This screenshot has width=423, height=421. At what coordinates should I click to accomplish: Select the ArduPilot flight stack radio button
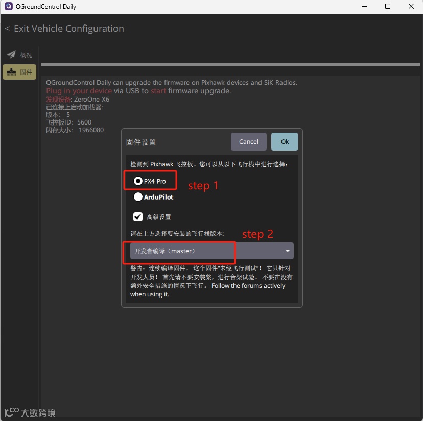tap(153, 197)
